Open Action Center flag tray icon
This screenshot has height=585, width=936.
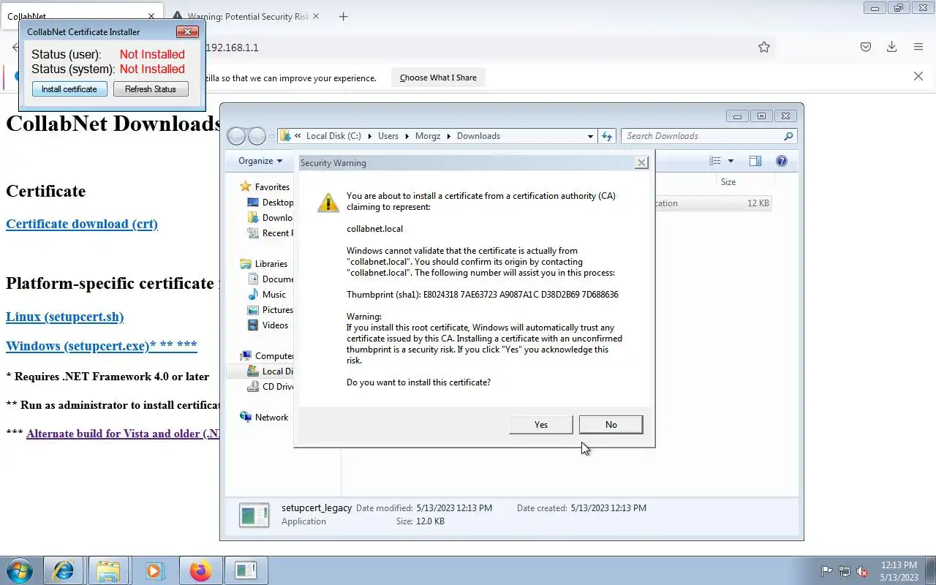tap(826, 571)
